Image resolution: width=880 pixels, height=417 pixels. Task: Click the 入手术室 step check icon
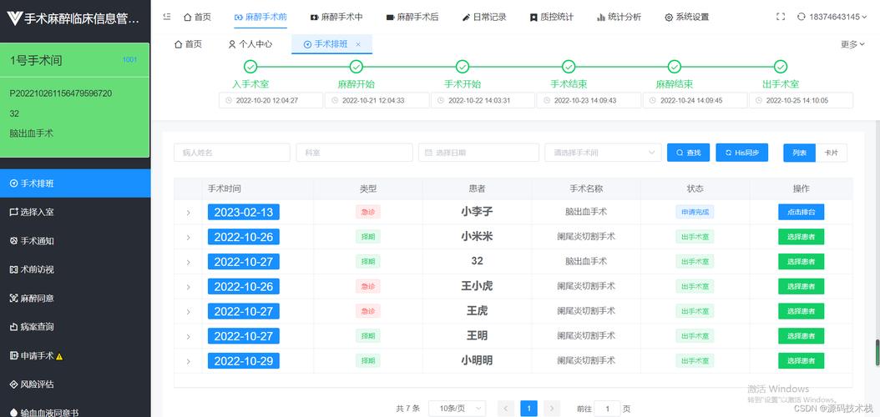click(250, 67)
